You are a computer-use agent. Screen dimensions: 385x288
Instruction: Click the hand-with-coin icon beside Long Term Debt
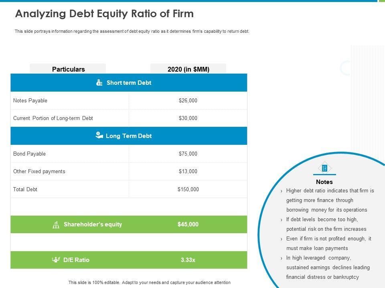(x=99, y=136)
